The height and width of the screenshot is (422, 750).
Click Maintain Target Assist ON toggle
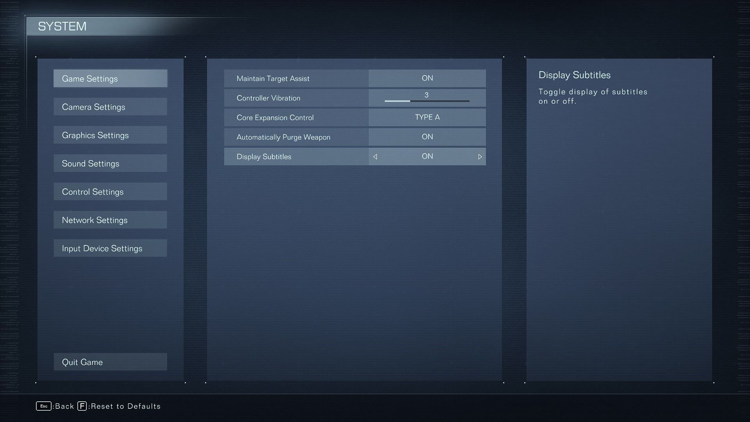[427, 78]
